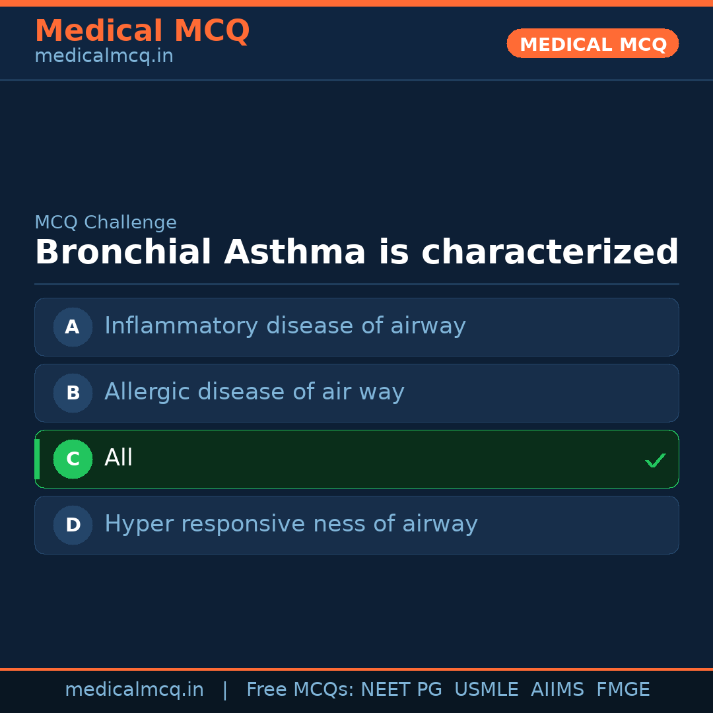Select answer 'Hyper responsive ness of airway'
The image size is (713, 713).
pos(290,524)
